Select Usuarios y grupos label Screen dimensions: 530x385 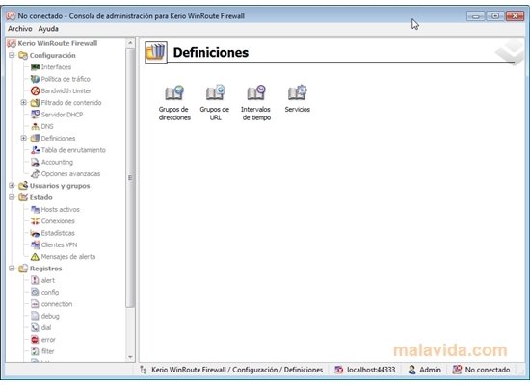pyautogui.click(x=60, y=186)
